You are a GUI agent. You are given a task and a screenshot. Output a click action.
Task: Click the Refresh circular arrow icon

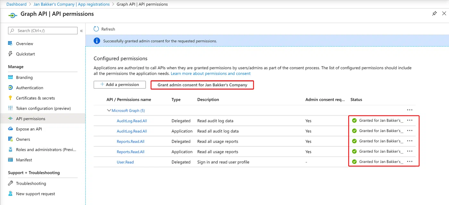[96, 29]
